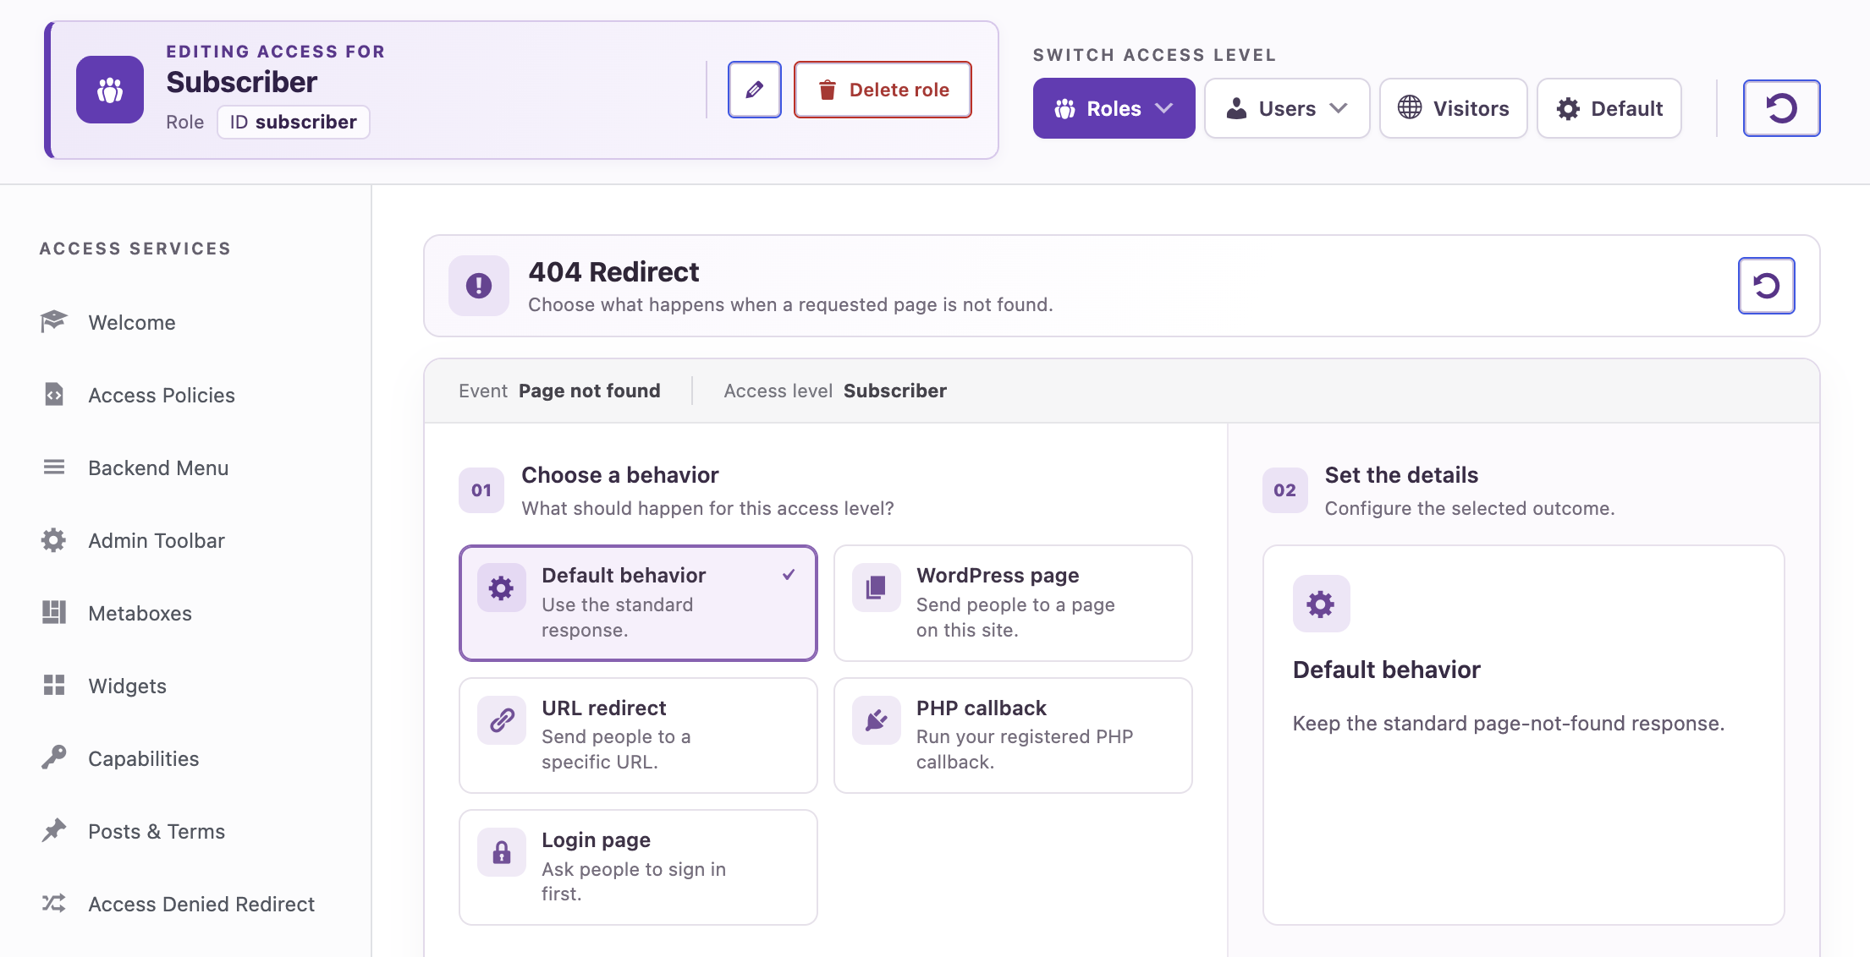Expand the Users dropdown
This screenshot has width=1870, height=957.
1287,108
